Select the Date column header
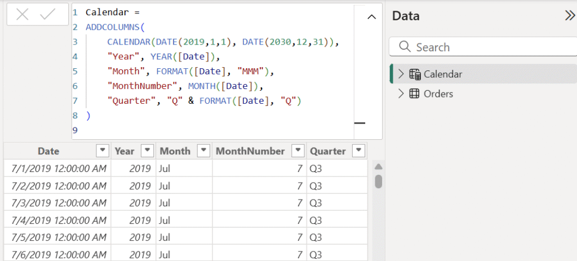The image size is (577, 261). pyautogui.click(x=48, y=151)
